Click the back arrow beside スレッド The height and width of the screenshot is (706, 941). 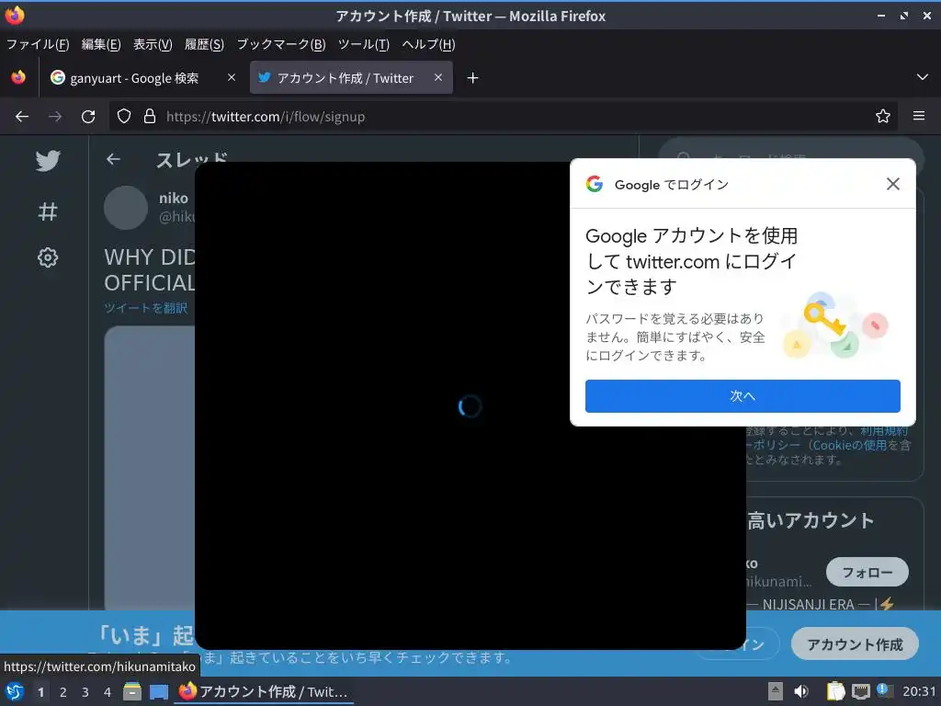coord(113,159)
